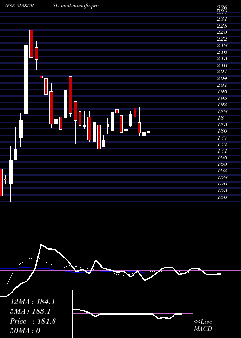Click the 201 price axis label

coord(222,85)
